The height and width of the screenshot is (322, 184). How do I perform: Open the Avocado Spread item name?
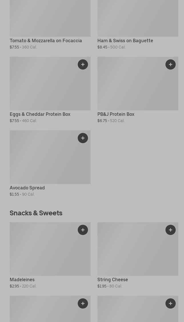27,188
